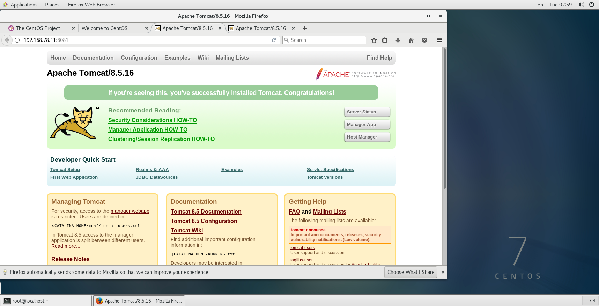This screenshot has width=599, height=306.
Task: Reload the current page
Action: [x=274, y=40]
